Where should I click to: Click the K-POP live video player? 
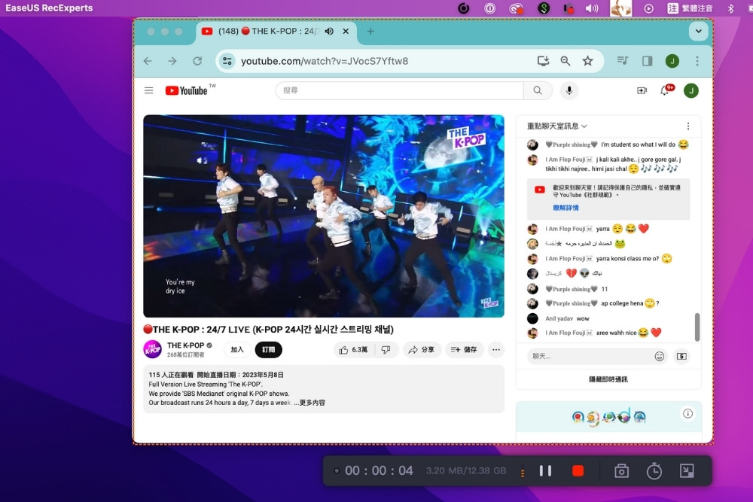324,216
